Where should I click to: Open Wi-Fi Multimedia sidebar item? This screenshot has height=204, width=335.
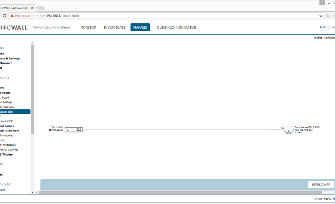(8, 145)
